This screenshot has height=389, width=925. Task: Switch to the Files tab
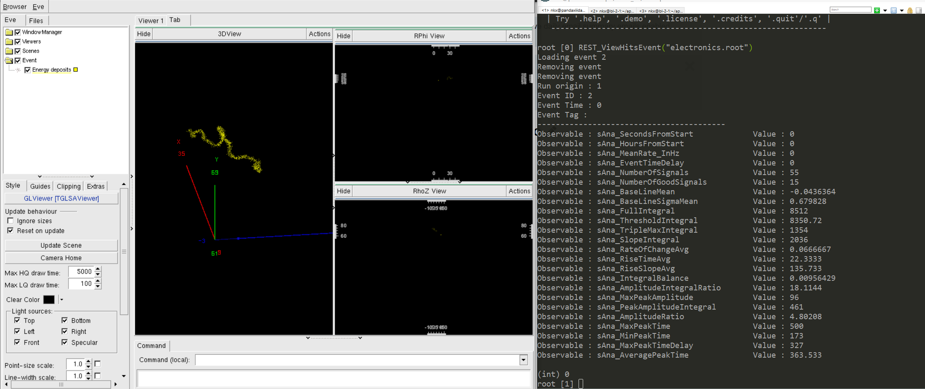click(x=36, y=20)
